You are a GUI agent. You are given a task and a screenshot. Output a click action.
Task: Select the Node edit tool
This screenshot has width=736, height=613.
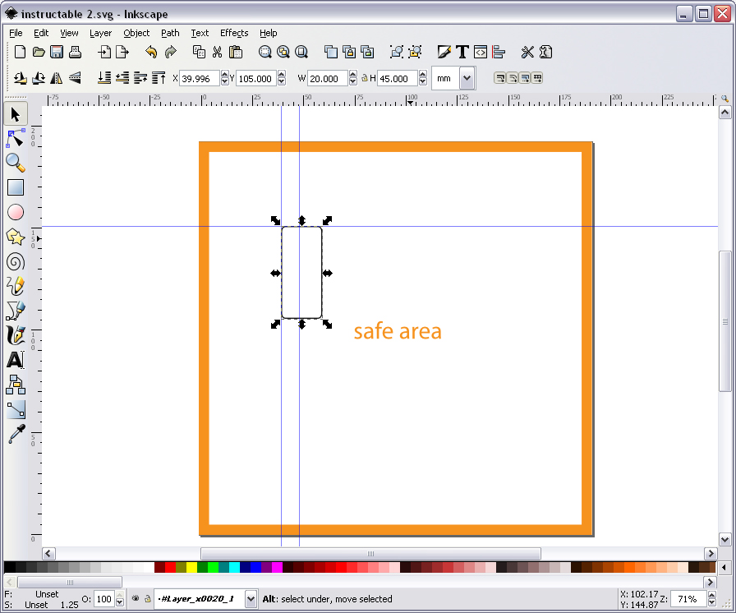pos(16,139)
